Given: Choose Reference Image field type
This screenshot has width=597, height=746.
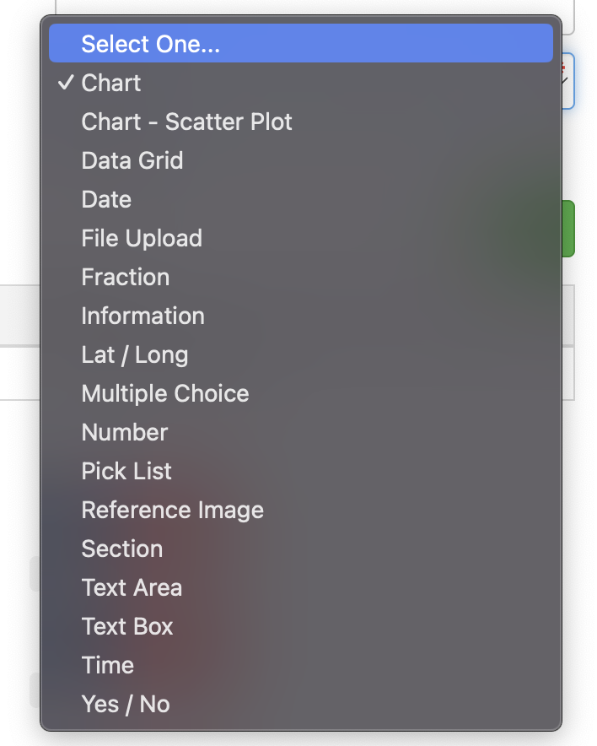Looking at the screenshot, I should (x=173, y=510).
